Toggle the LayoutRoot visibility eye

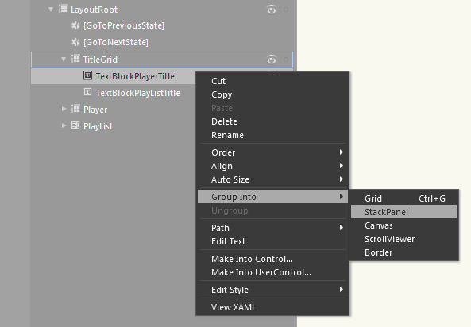pyautogui.click(x=272, y=10)
